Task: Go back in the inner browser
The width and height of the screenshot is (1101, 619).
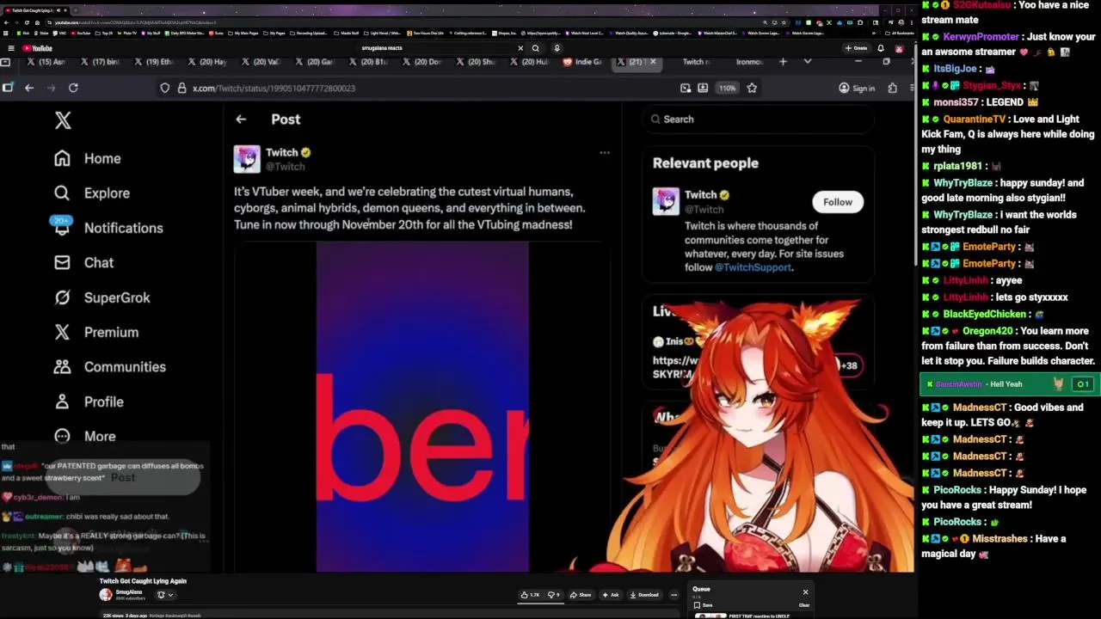Action: point(29,88)
